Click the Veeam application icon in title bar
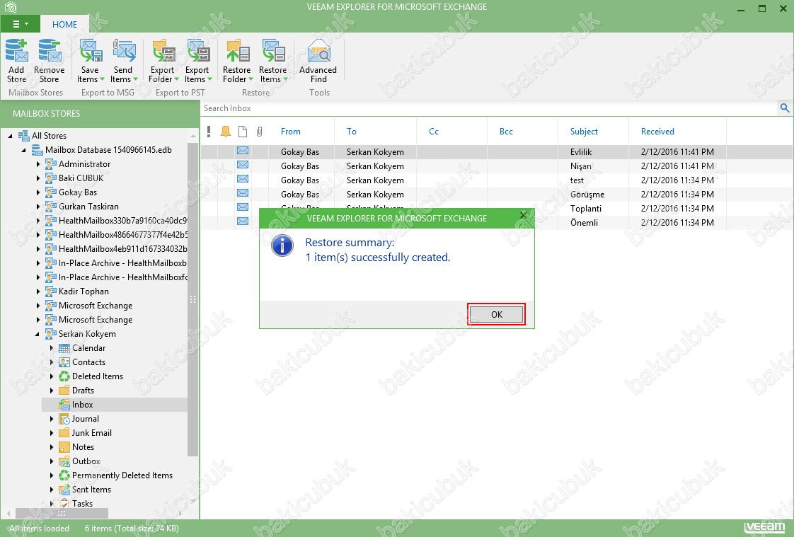This screenshot has width=794, height=537. click(10, 8)
